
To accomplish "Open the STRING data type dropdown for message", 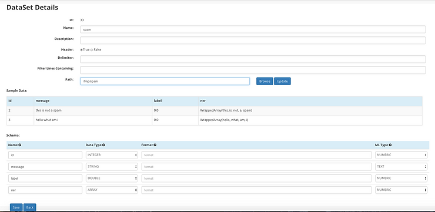I will (112, 167).
